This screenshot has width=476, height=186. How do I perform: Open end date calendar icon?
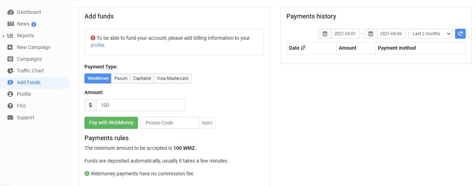coord(371,34)
